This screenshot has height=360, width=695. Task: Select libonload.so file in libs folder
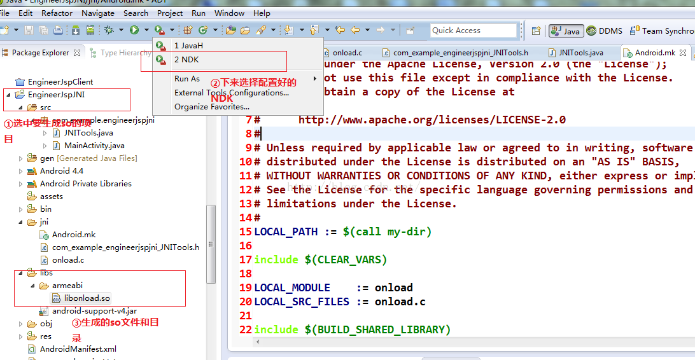click(87, 298)
